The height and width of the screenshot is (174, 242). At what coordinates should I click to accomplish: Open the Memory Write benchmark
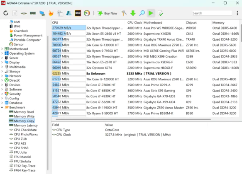[22, 116]
